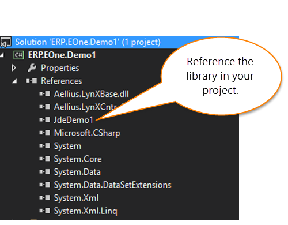Click the References node icon

pos(32,81)
